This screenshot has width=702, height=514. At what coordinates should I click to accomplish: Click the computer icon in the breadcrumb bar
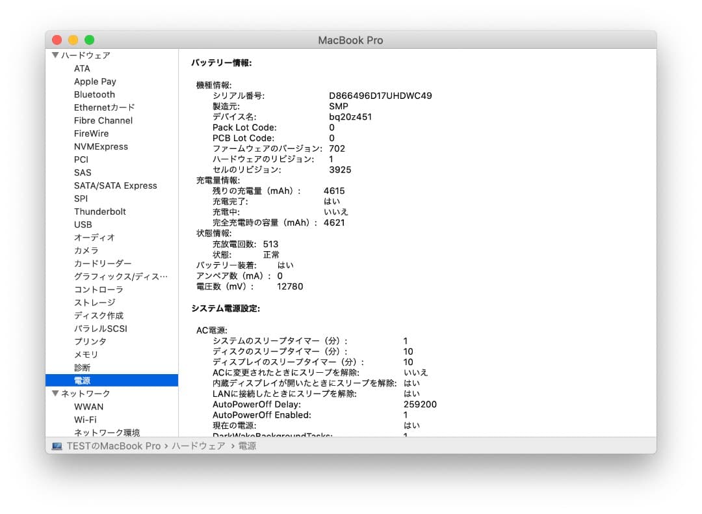[x=58, y=446]
